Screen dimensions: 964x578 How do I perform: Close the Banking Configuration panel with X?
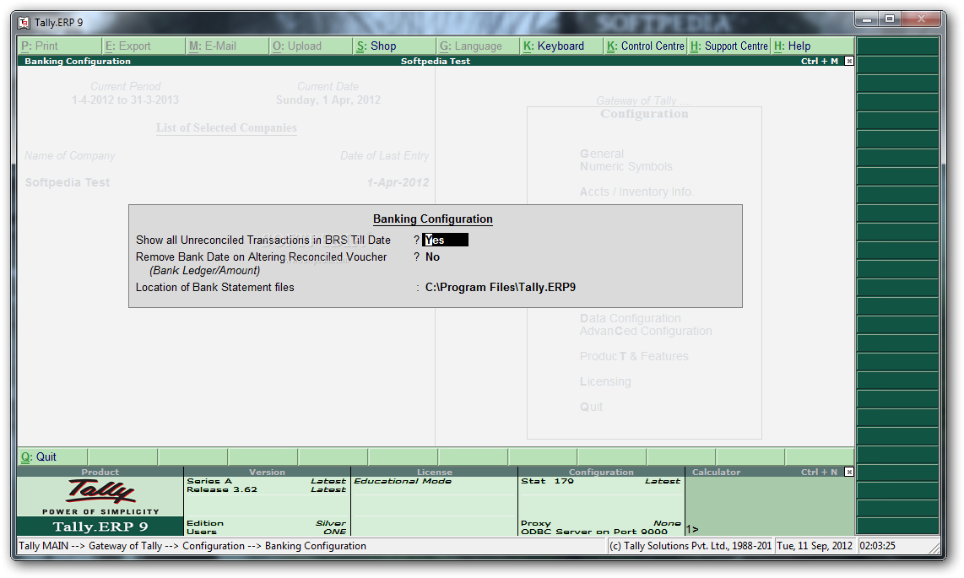pos(849,61)
